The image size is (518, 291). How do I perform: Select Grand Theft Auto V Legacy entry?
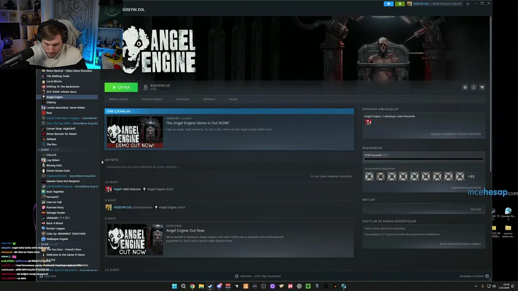[70, 118]
